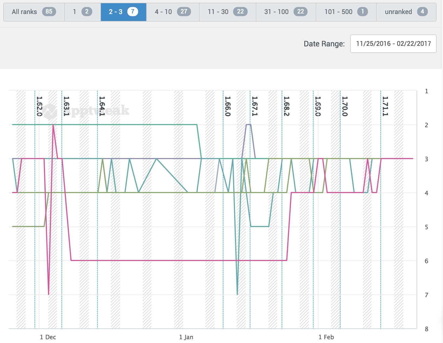Show keywords ranked 11 - 30
This screenshot has height=343, width=443.
[227, 12]
